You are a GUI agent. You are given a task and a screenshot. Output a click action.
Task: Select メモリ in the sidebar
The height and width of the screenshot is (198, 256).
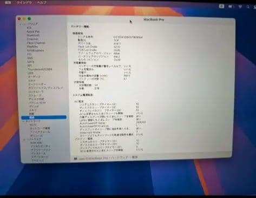pos(33,110)
